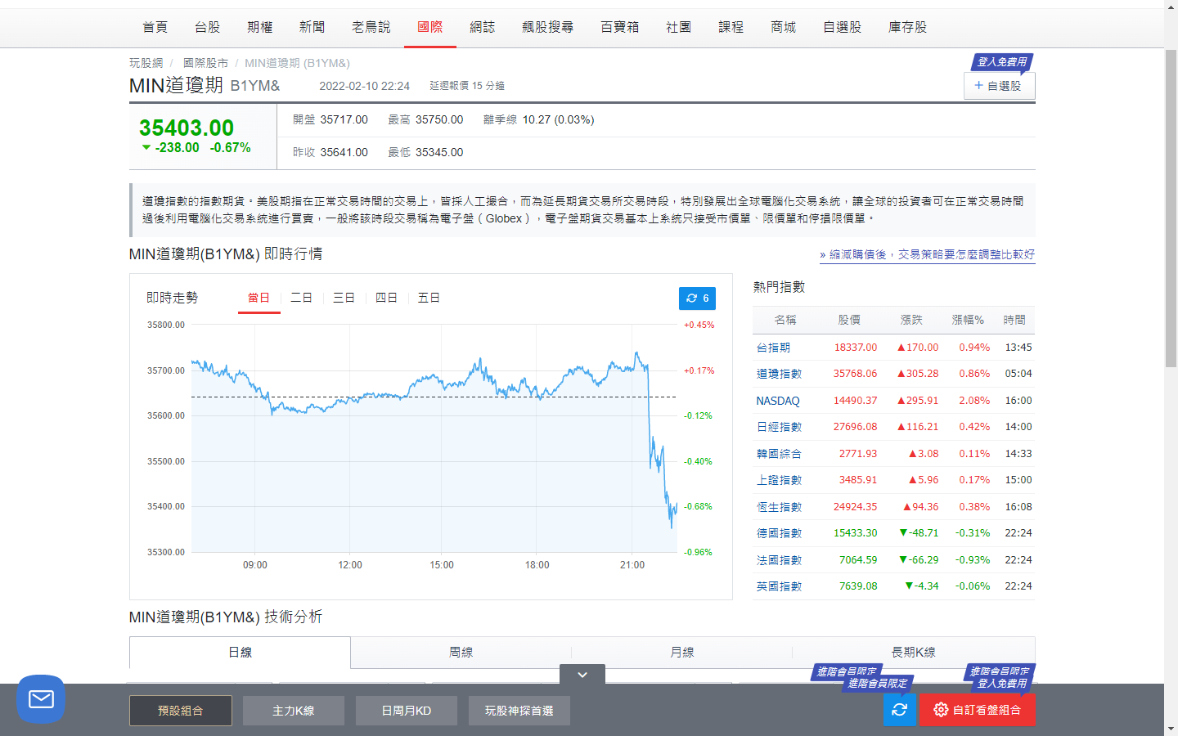Click 主力K線 button

pos(294,711)
